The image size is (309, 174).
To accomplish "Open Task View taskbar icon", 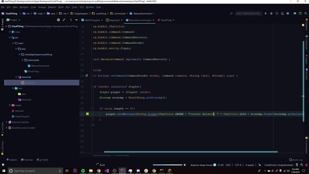I will (x=67, y=171).
